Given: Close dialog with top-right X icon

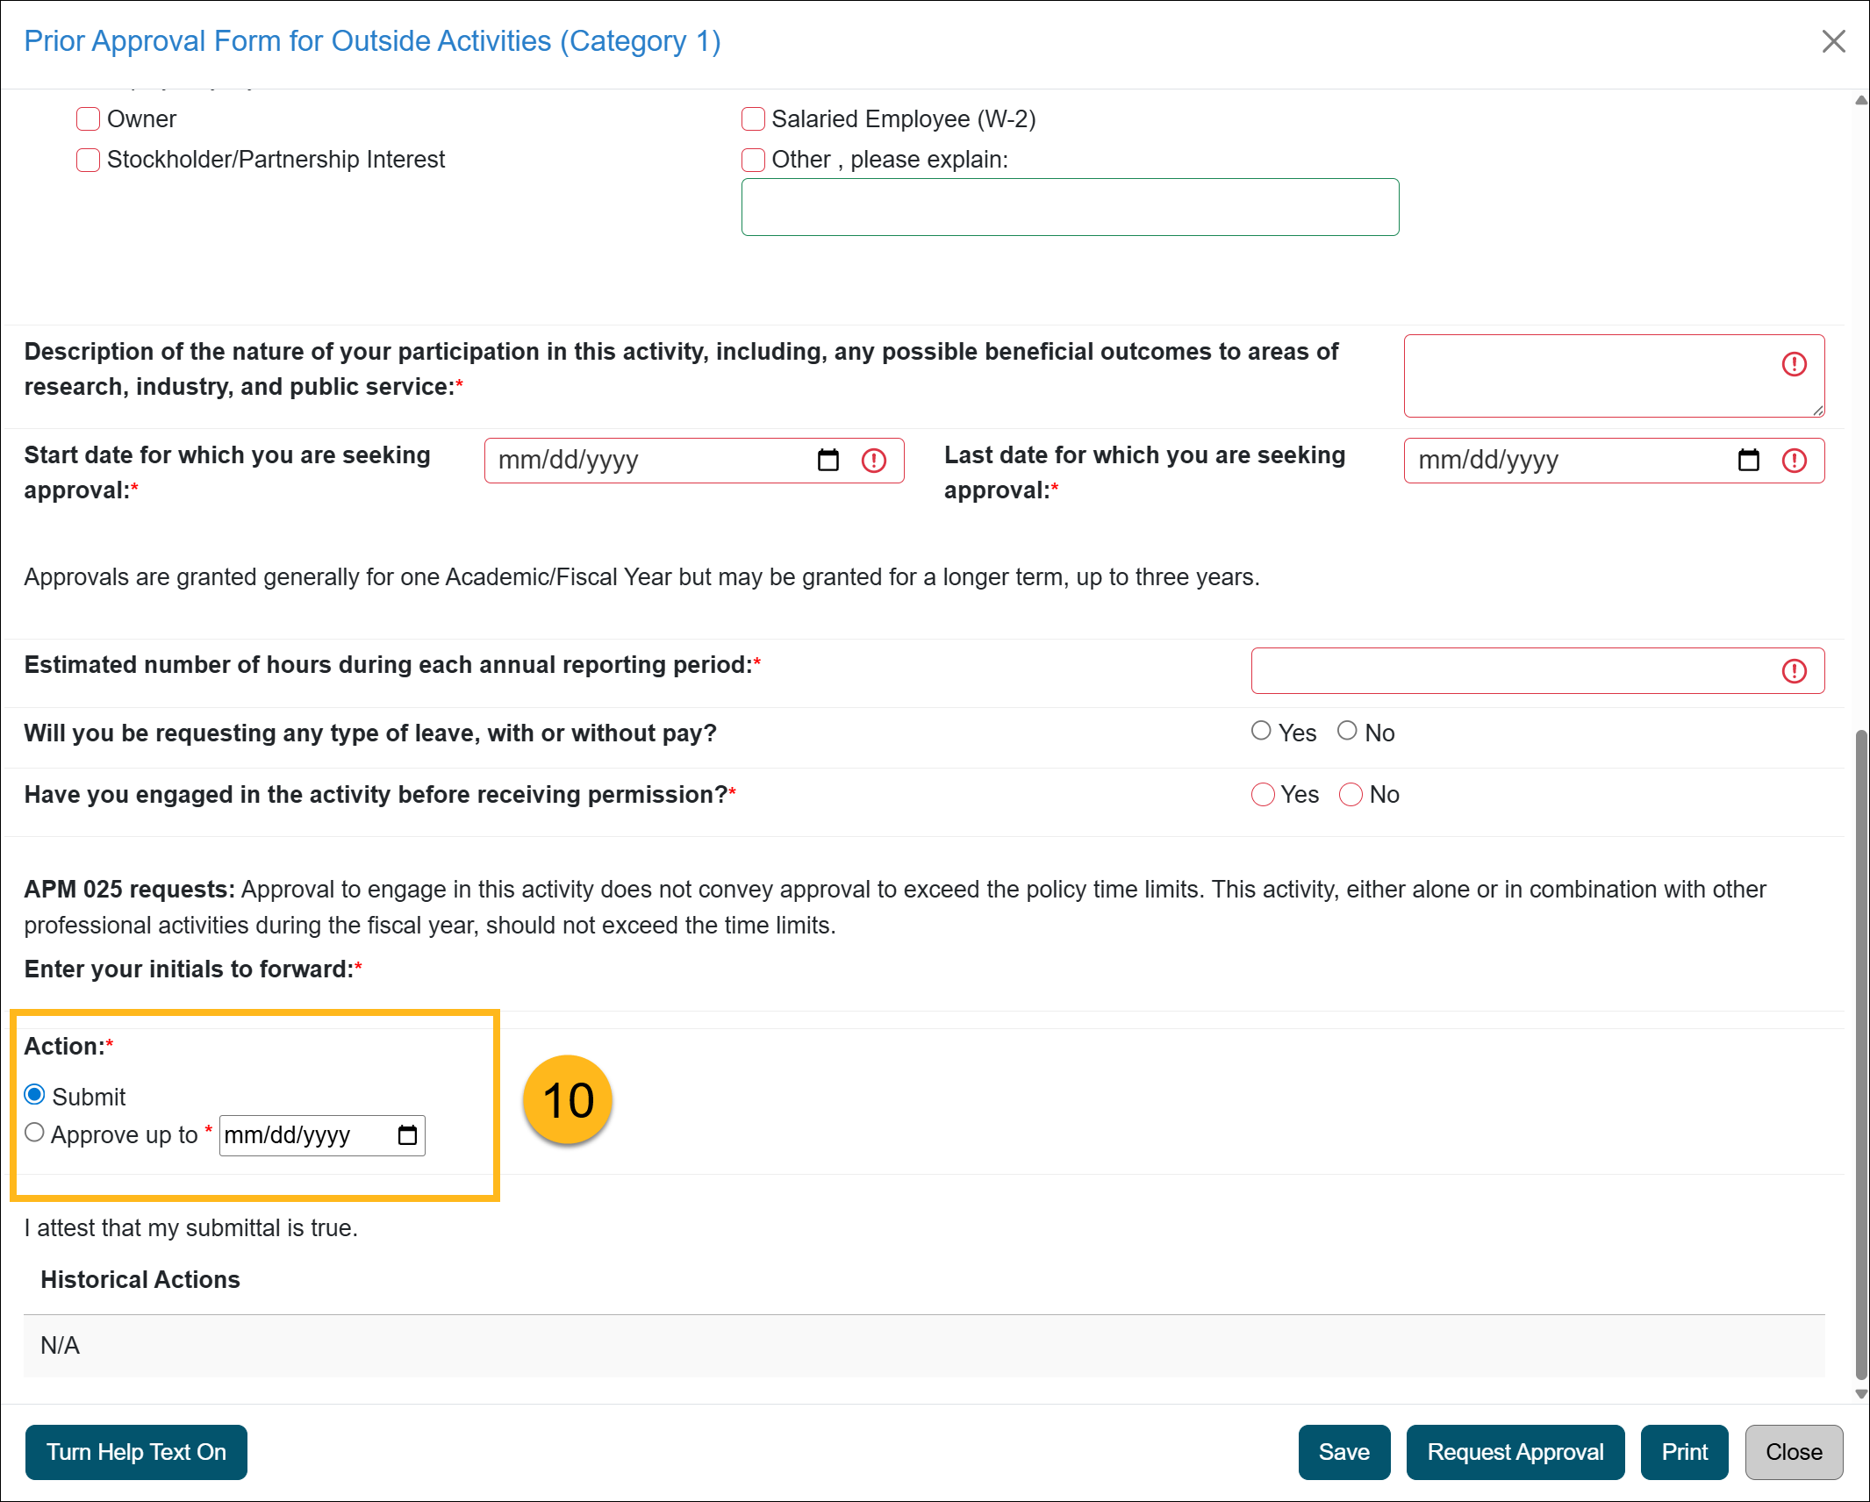Looking at the screenshot, I should click(x=1833, y=41).
